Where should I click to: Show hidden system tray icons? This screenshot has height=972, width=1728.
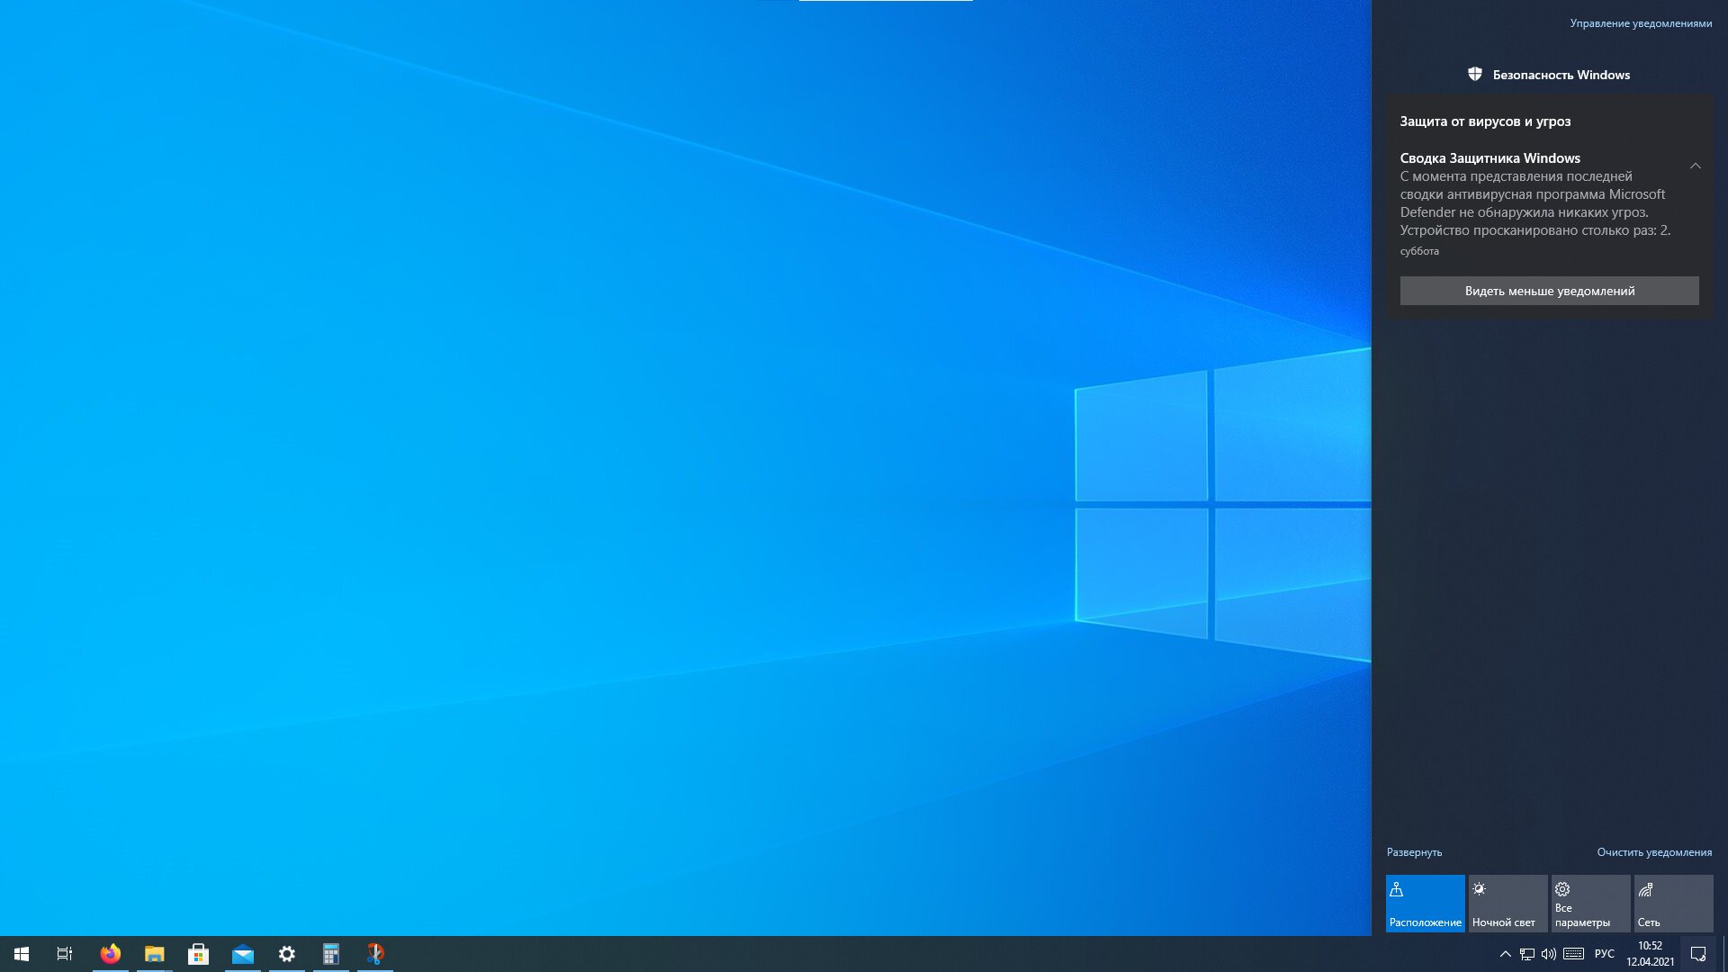pos(1505,954)
